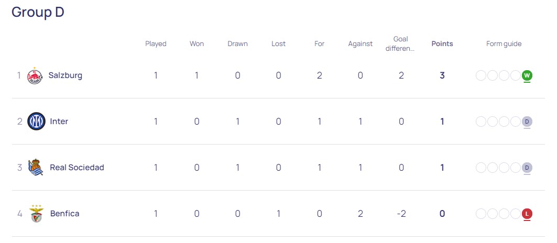Click the Group D heading
557x243 pixels.
(38, 12)
